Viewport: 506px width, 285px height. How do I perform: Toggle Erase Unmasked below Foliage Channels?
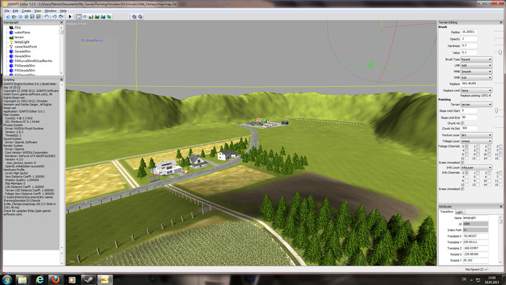(462, 163)
